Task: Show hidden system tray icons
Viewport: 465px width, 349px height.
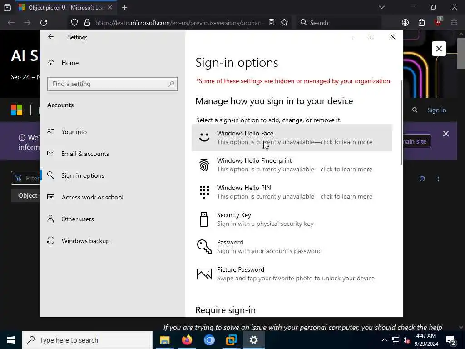Action: 384,340
